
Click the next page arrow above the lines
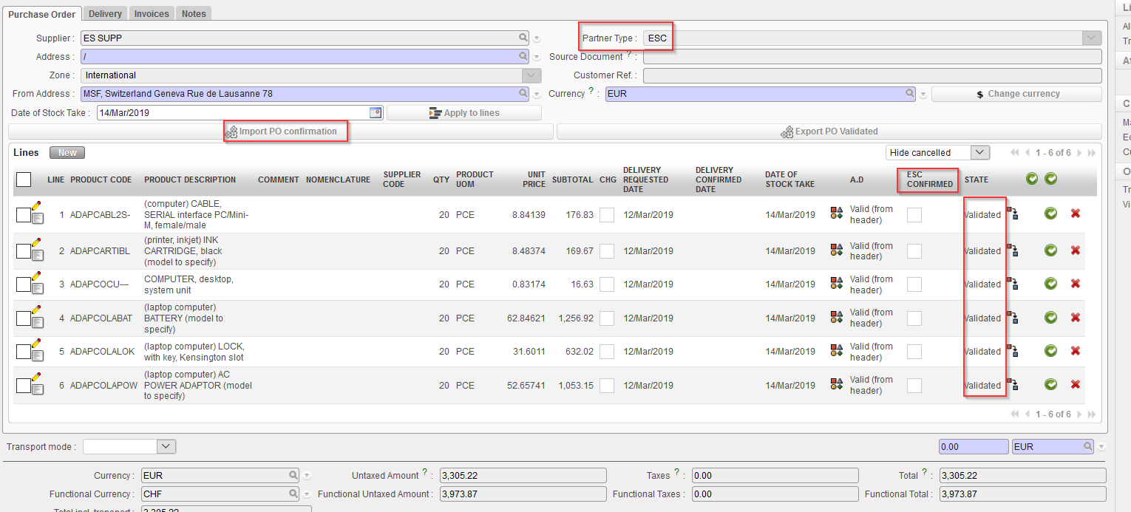tap(1080, 153)
